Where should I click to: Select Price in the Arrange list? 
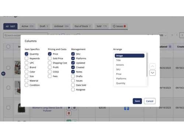tap(130, 74)
